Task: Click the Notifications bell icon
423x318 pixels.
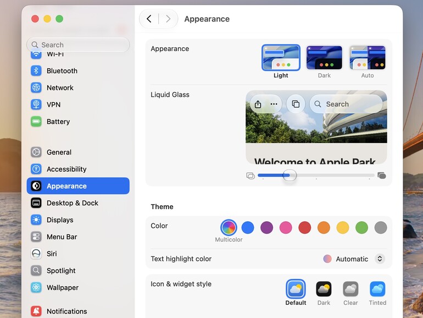Action: pos(36,311)
